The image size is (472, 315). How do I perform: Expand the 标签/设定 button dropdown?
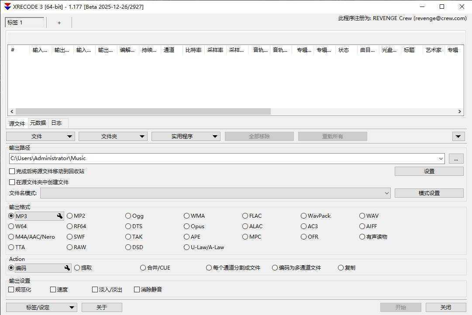(71, 307)
